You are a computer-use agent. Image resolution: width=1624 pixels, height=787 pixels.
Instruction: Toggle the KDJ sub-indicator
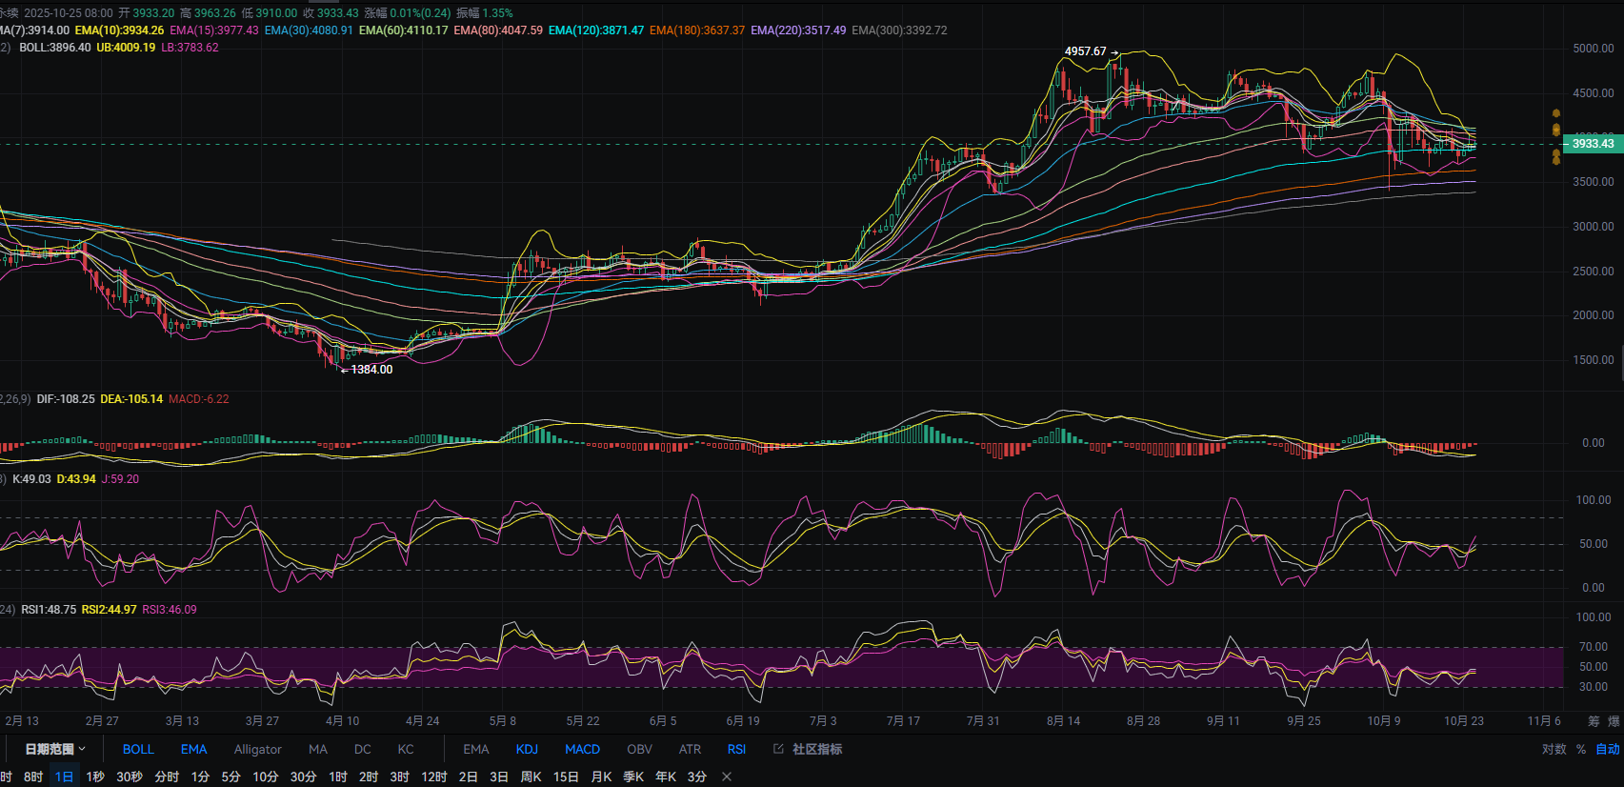point(527,749)
